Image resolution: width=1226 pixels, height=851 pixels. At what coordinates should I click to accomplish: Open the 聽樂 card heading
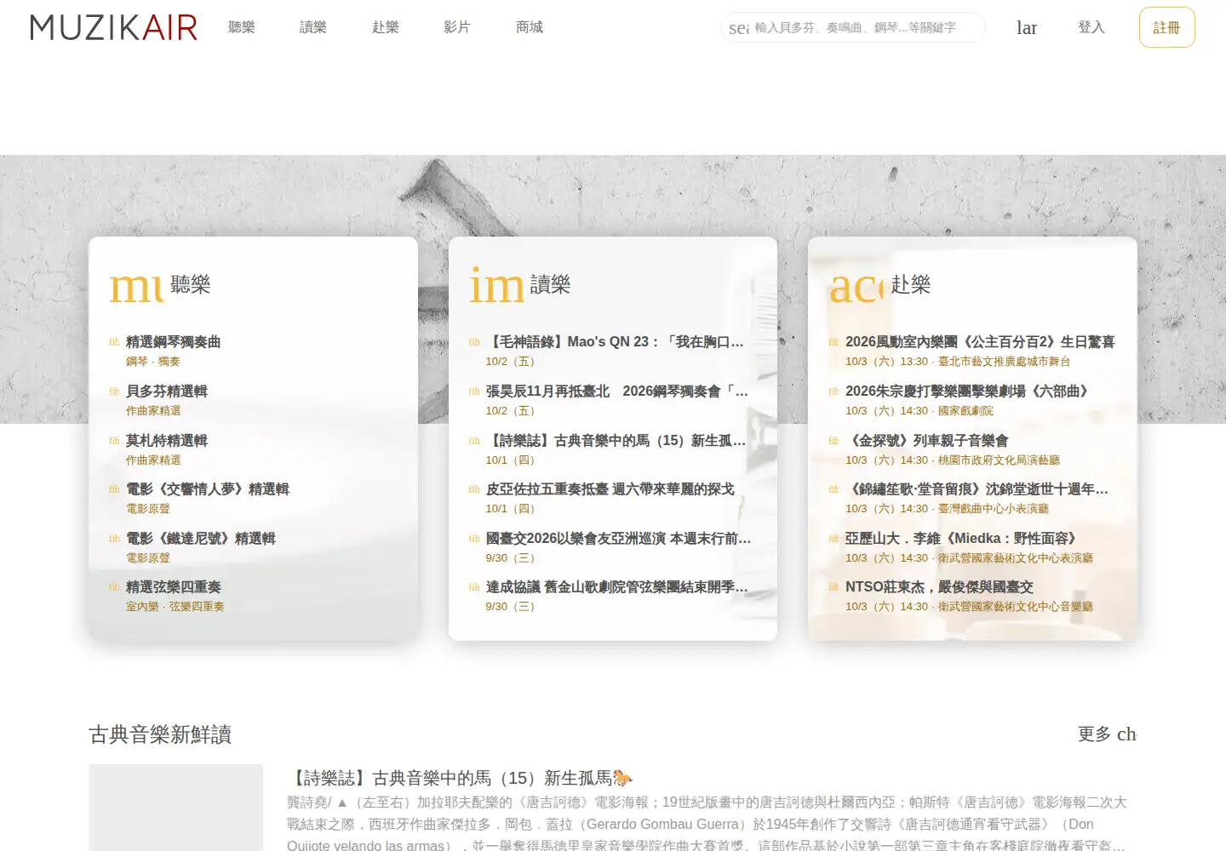click(x=190, y=284)
